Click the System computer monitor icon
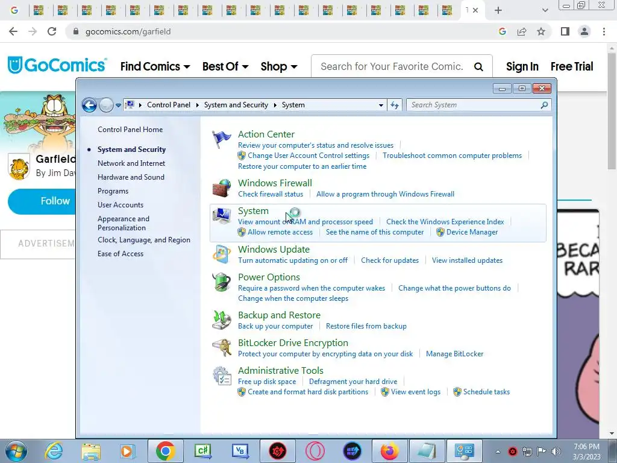The image size is (617, 463). coord(222,216)
